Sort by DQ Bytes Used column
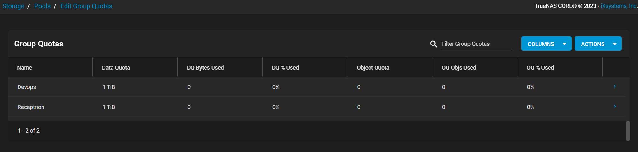This screenshot has height=152, width=638. pyautogui.click(x=205, y=67)
